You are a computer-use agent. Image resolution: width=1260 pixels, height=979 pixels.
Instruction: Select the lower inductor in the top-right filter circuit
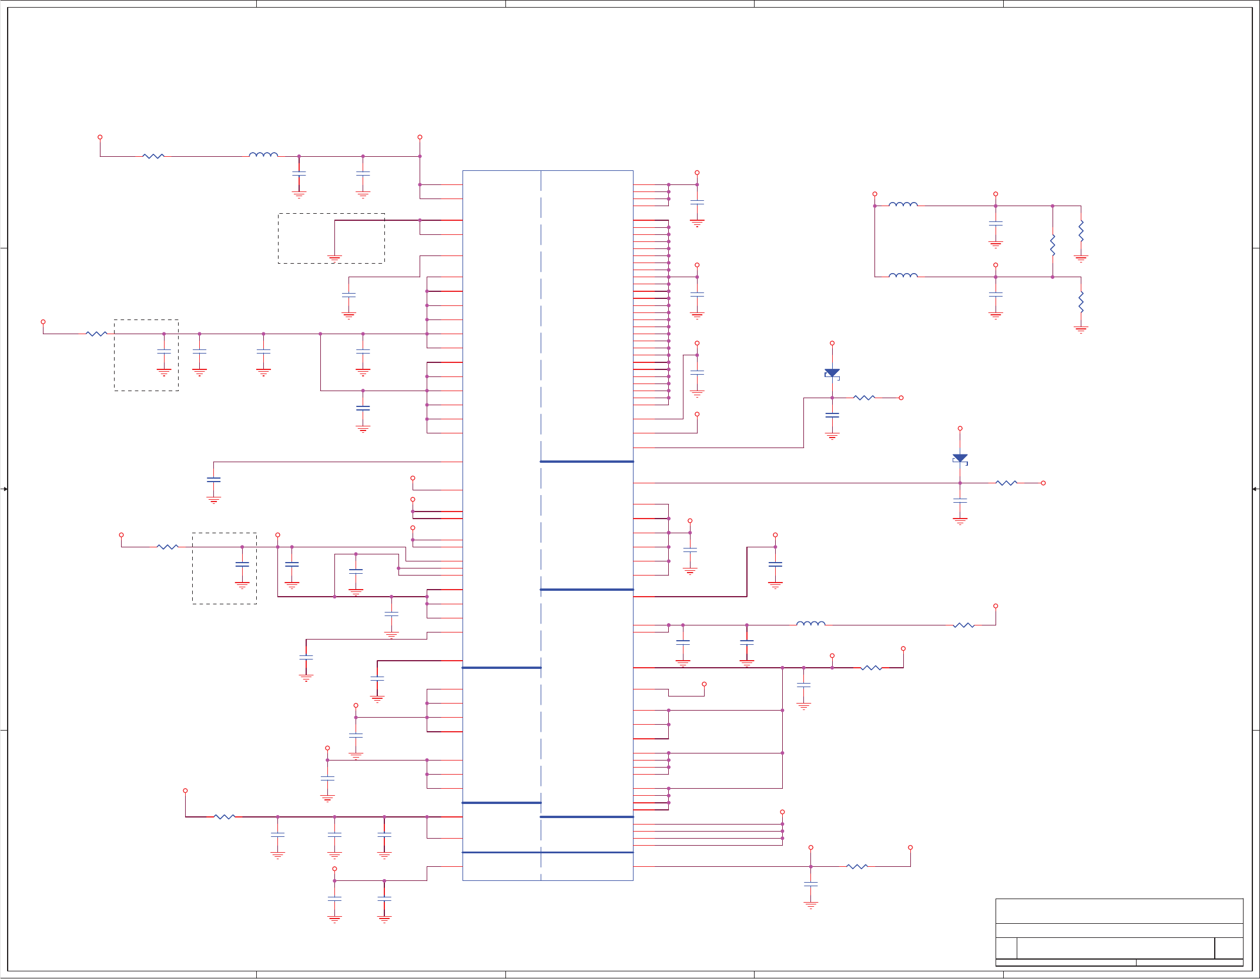pyautogui.click(x=903, y=275)
